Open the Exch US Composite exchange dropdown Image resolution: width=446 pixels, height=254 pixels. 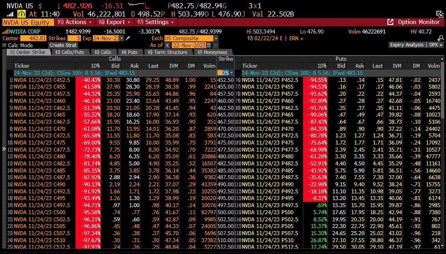[x=216, y=37]
